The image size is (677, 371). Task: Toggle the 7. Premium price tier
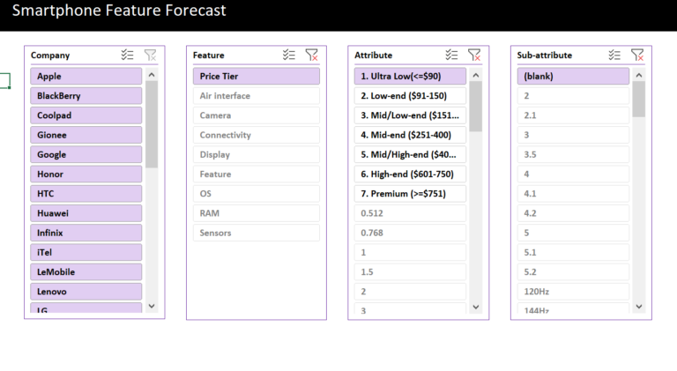[x=410, y=194]
